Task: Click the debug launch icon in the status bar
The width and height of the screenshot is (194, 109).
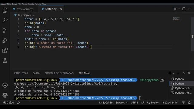Action: click(18, 103)
